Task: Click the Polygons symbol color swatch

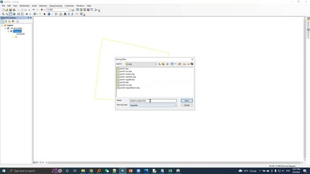Action: pos(14,37)
